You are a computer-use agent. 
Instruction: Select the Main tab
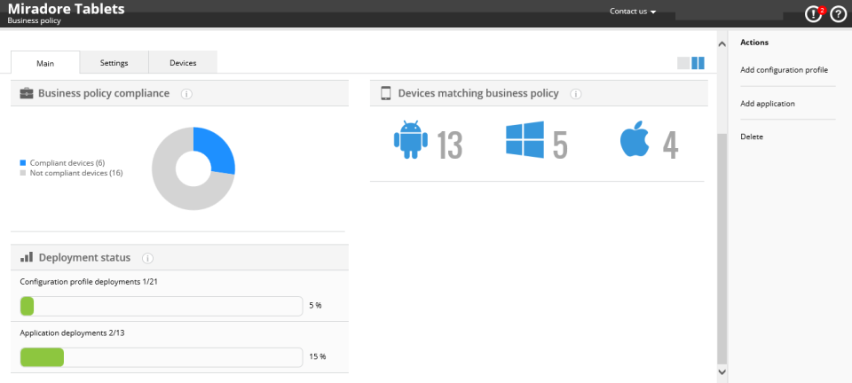(45, 62)
